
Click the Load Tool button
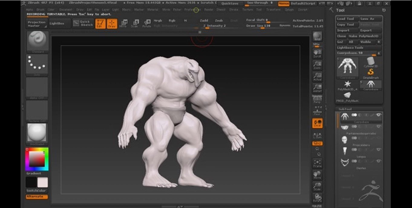point(347,19)
